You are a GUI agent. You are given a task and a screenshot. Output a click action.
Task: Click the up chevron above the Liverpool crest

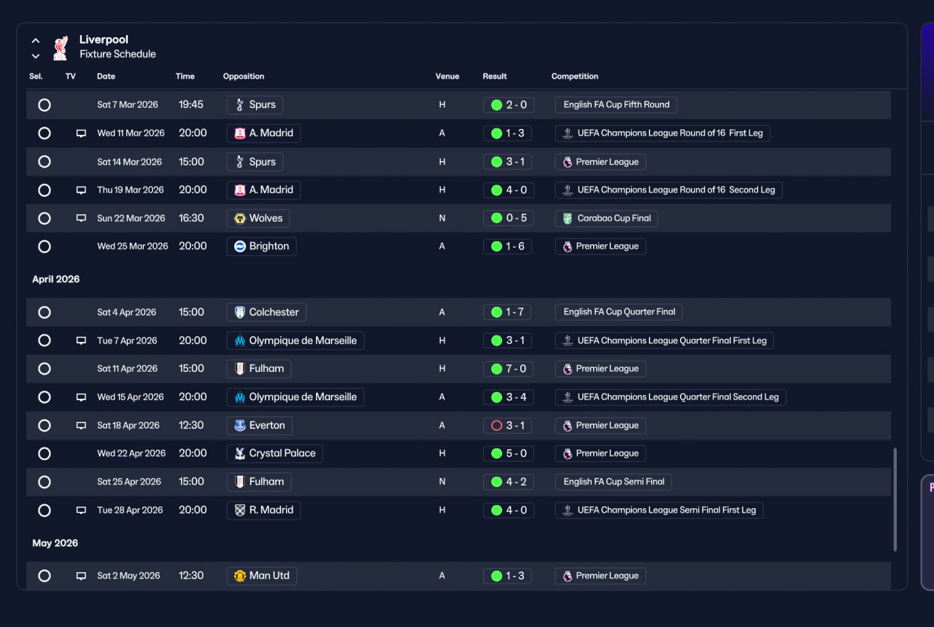tap(36, 41)
